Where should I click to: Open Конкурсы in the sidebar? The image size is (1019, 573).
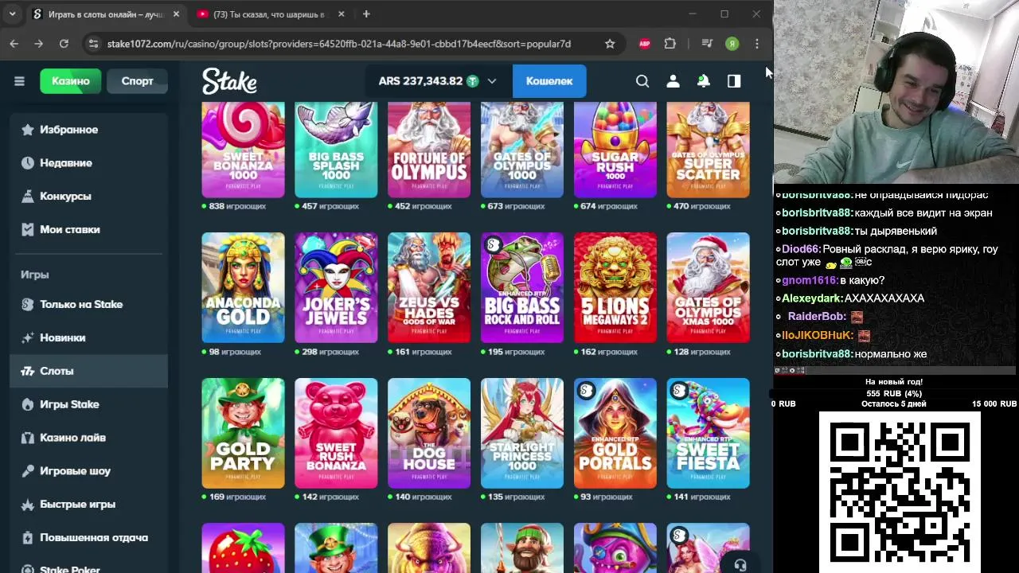coord(88,197)
